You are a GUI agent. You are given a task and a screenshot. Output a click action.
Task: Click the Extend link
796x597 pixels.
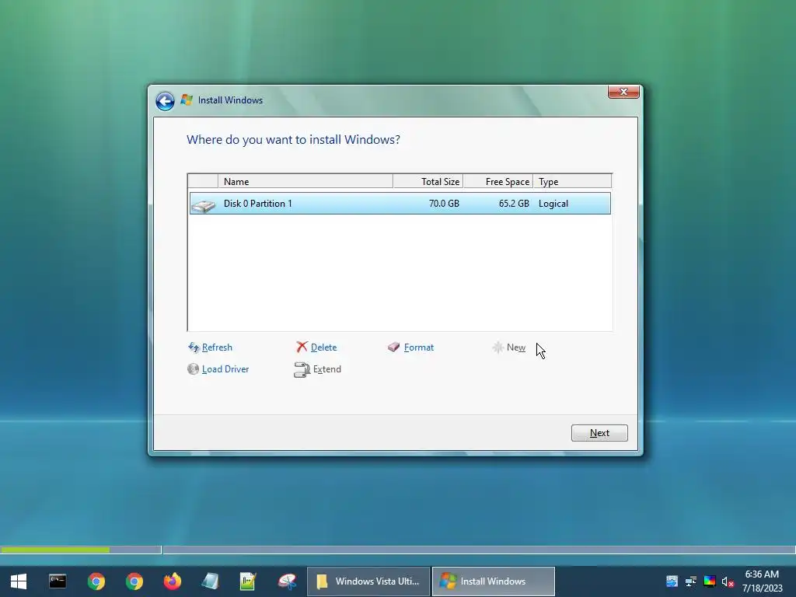point(327,369)
